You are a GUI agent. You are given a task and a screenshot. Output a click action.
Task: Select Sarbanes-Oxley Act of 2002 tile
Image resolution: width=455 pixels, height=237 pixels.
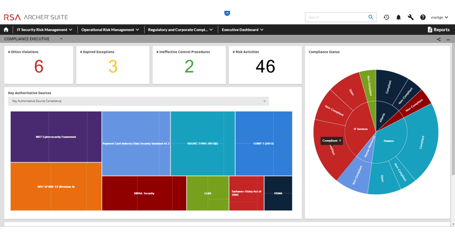[x=246, y=193]
